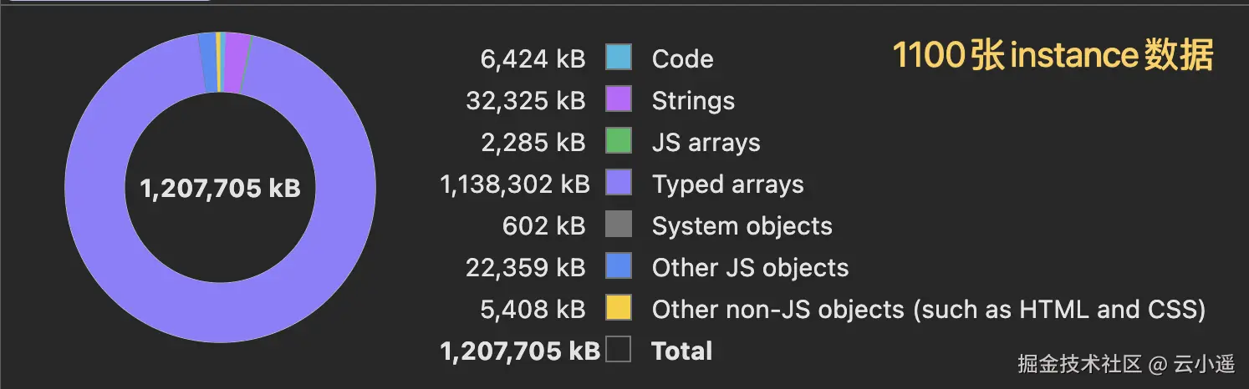1249x389 pixels.
Task: Click the Other JS objects label
Action: [x=750, y=268]
